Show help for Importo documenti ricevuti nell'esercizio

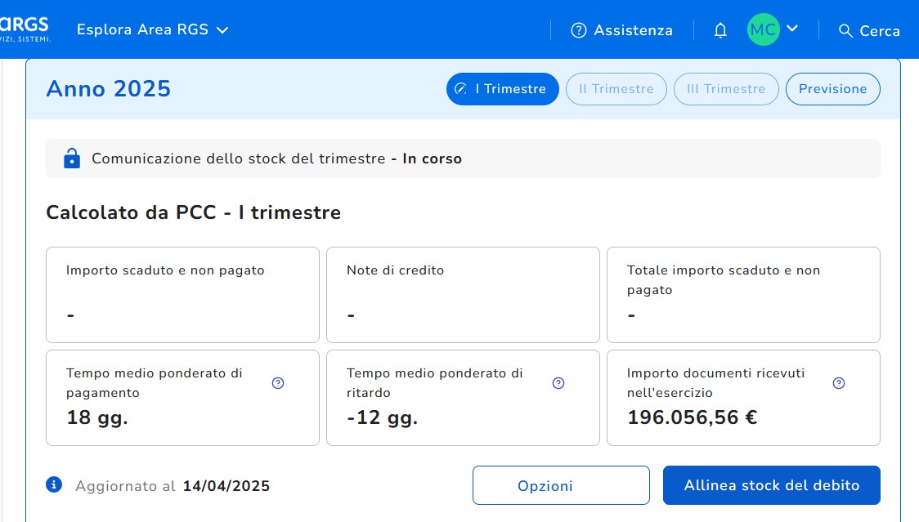(x=839, y=383)
